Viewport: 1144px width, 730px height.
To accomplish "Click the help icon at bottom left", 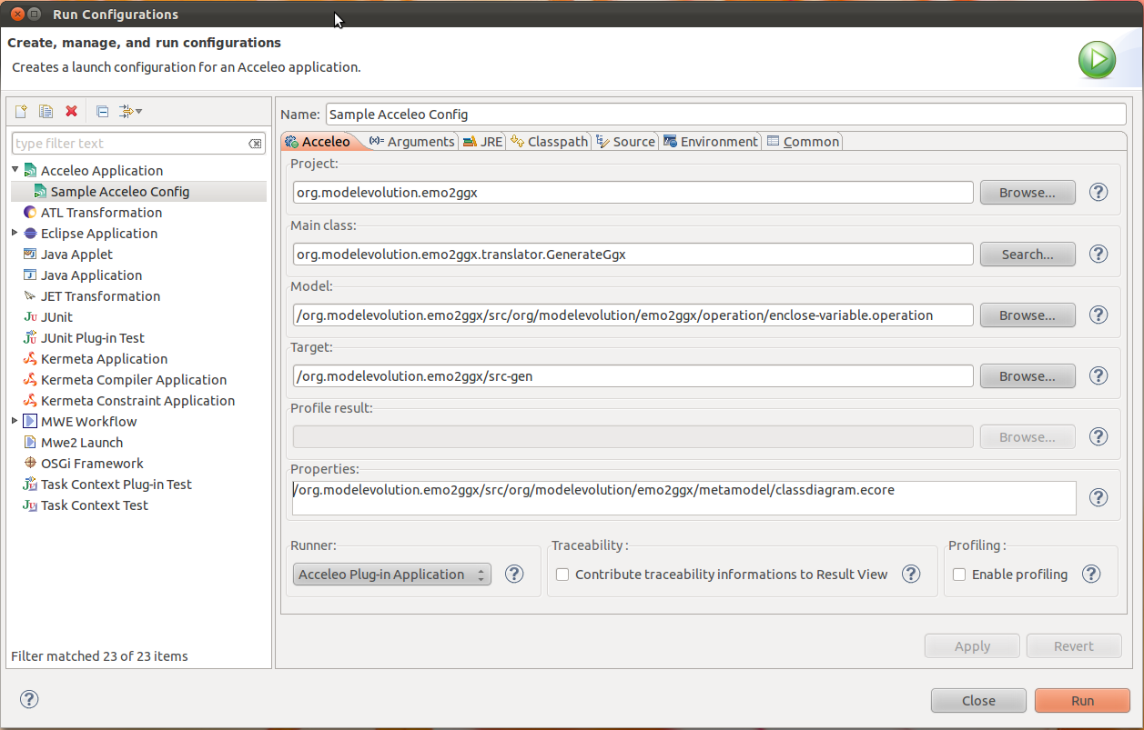I will point(29,699).
